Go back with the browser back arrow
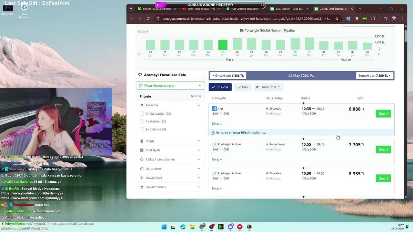This screenshot has width=413, height=232. click(132, 19)
